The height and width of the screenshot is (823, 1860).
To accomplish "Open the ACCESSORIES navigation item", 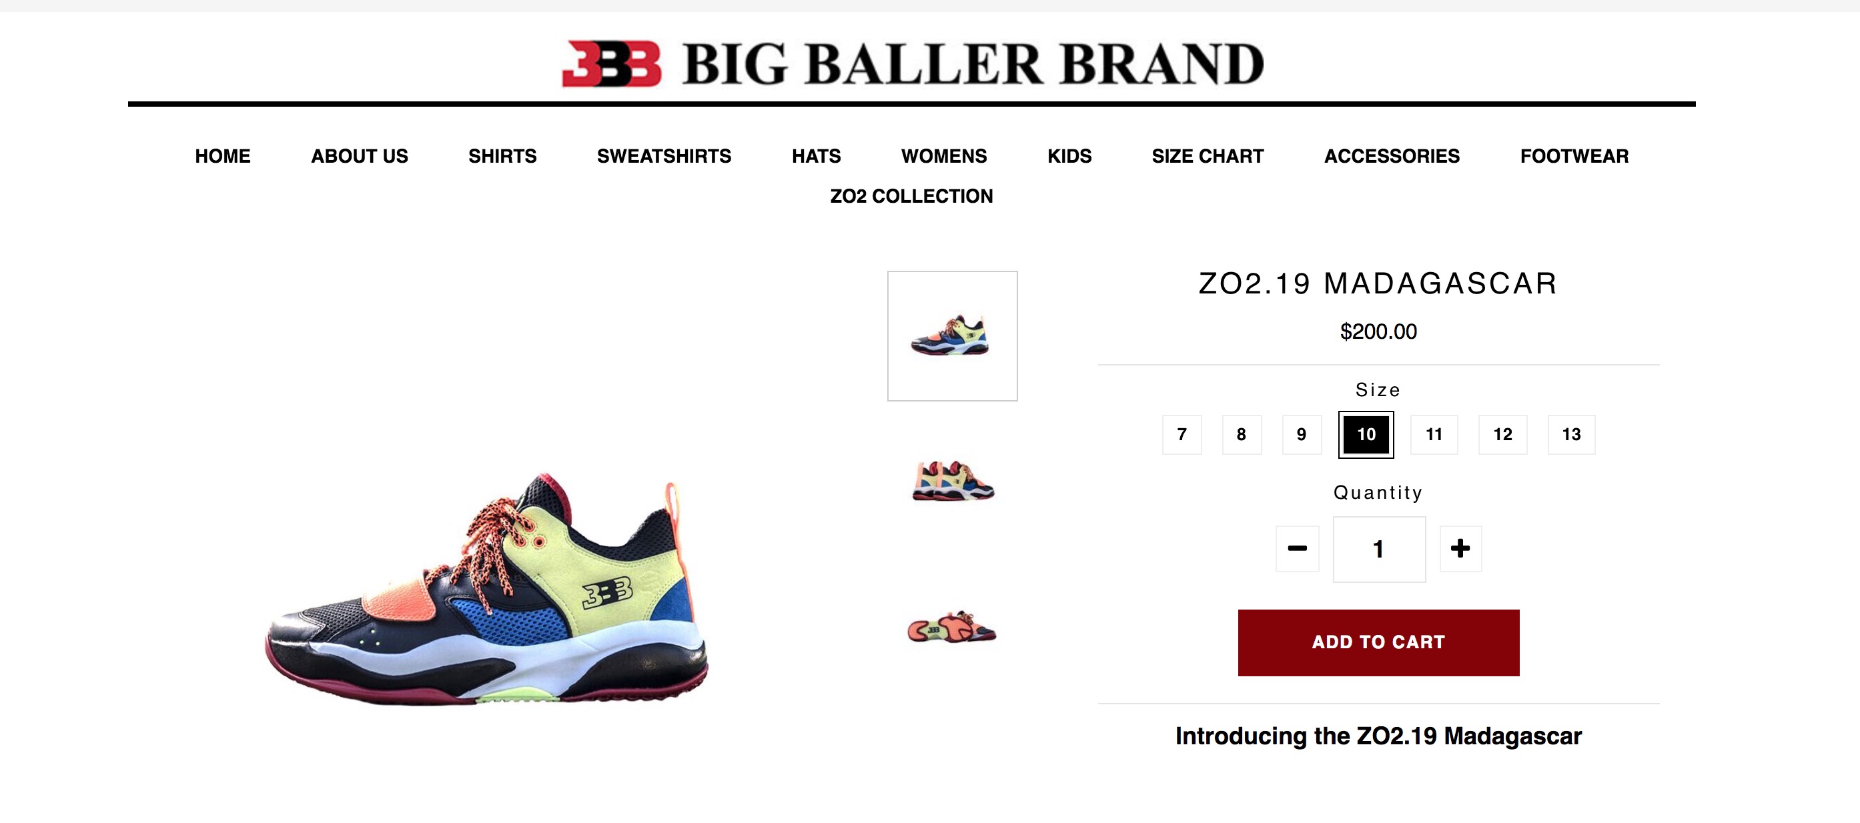I will pos(1392,156).
